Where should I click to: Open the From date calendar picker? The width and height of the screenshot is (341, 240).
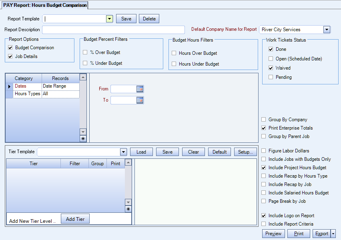[x=140, y=89]
